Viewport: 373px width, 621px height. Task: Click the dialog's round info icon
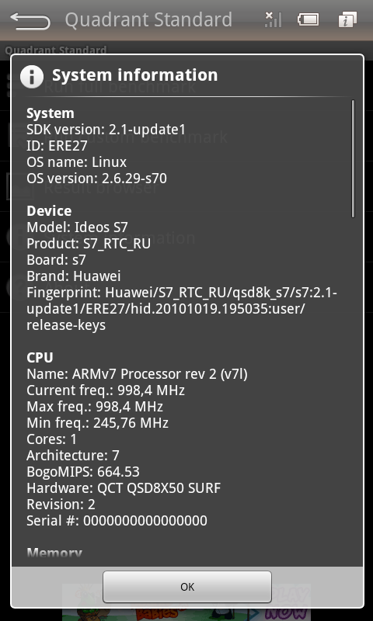pyautogui.click(x=32, y=76)
